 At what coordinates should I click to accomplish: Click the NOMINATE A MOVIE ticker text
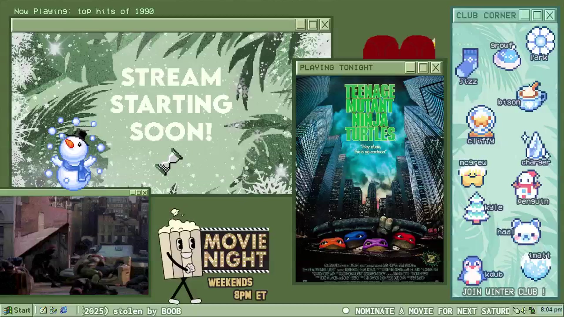tap(432, 311)
